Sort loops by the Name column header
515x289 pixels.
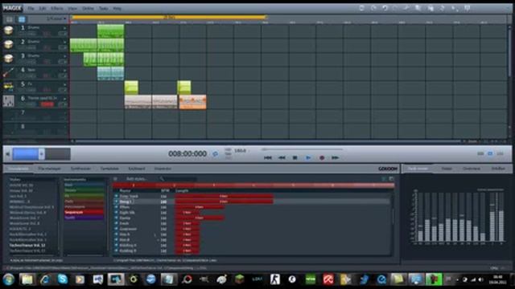[126, 190]
